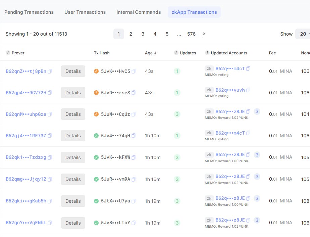Sort by Age column
Viewport: 310px width, 237px height.
click(151, 53)
